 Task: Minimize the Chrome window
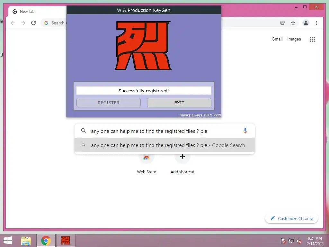coord(296,7)
